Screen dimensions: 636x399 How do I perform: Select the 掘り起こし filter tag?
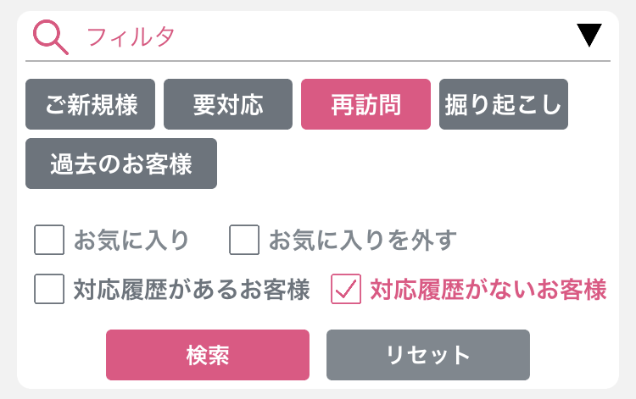coord(504,104)
